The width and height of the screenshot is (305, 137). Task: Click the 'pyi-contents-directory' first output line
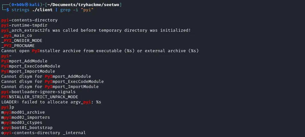29,20
